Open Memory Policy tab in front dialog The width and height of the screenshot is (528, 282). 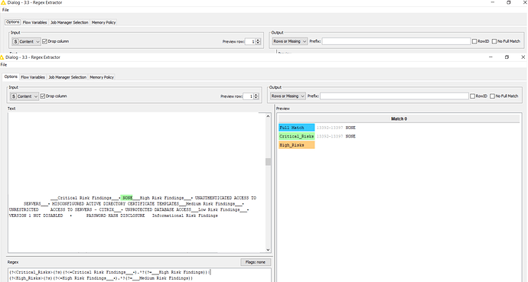102,77
